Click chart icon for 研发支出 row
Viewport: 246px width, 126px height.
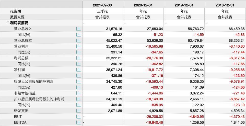pyautogui.click(x=78, y=111)
